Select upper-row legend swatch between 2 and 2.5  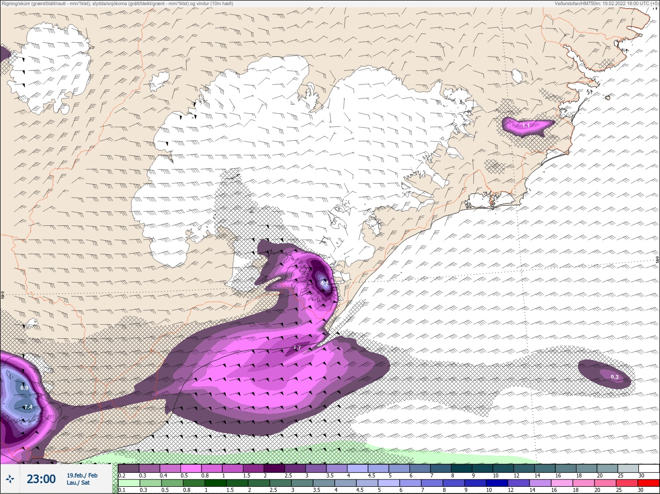[x=275, y=469]
